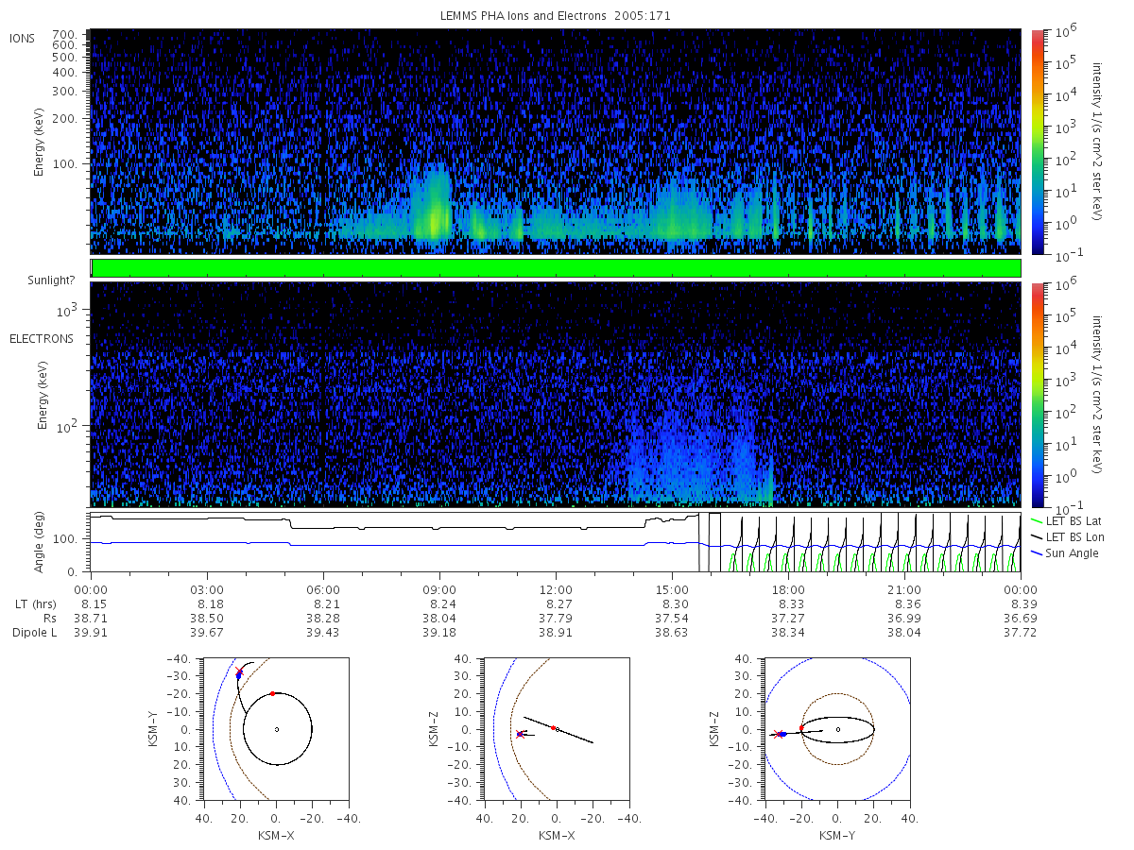
Task: Click the green Sunlight indicator bar
Action: (x=556, y=268)
